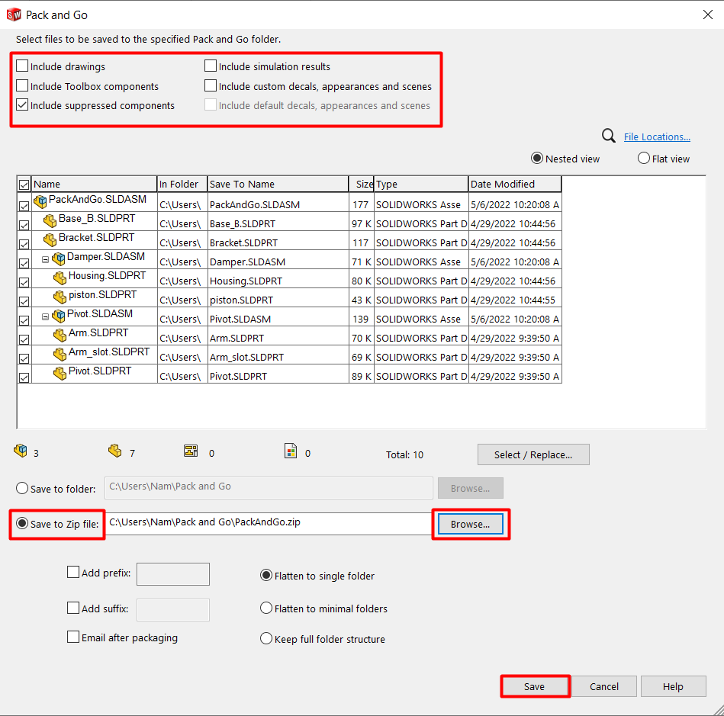
Task: Enable Include drawings checkbox
Action: [22, 66]
